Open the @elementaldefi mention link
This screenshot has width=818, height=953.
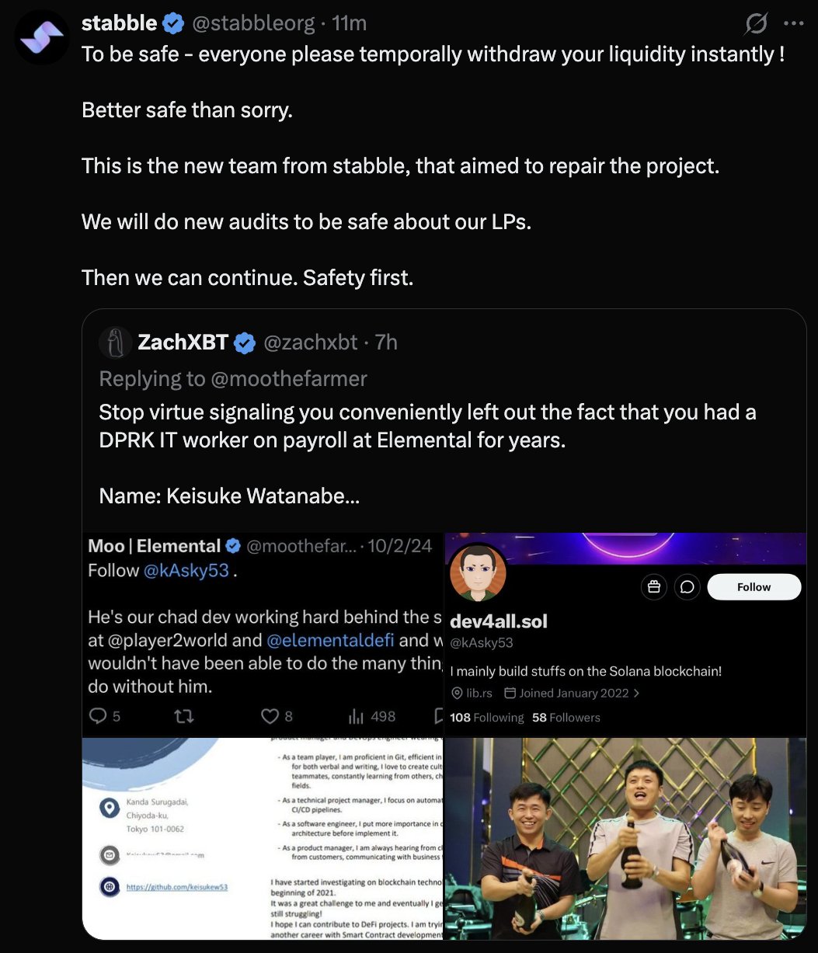pos(330,641)
